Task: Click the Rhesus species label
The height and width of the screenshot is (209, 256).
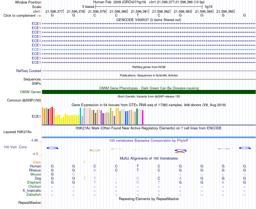Action: coord(35,170)
